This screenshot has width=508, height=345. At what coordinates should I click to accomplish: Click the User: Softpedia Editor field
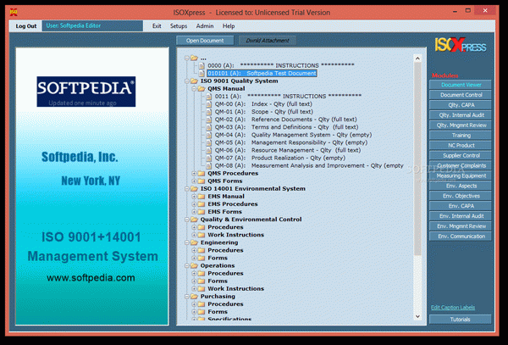[92, 26]
